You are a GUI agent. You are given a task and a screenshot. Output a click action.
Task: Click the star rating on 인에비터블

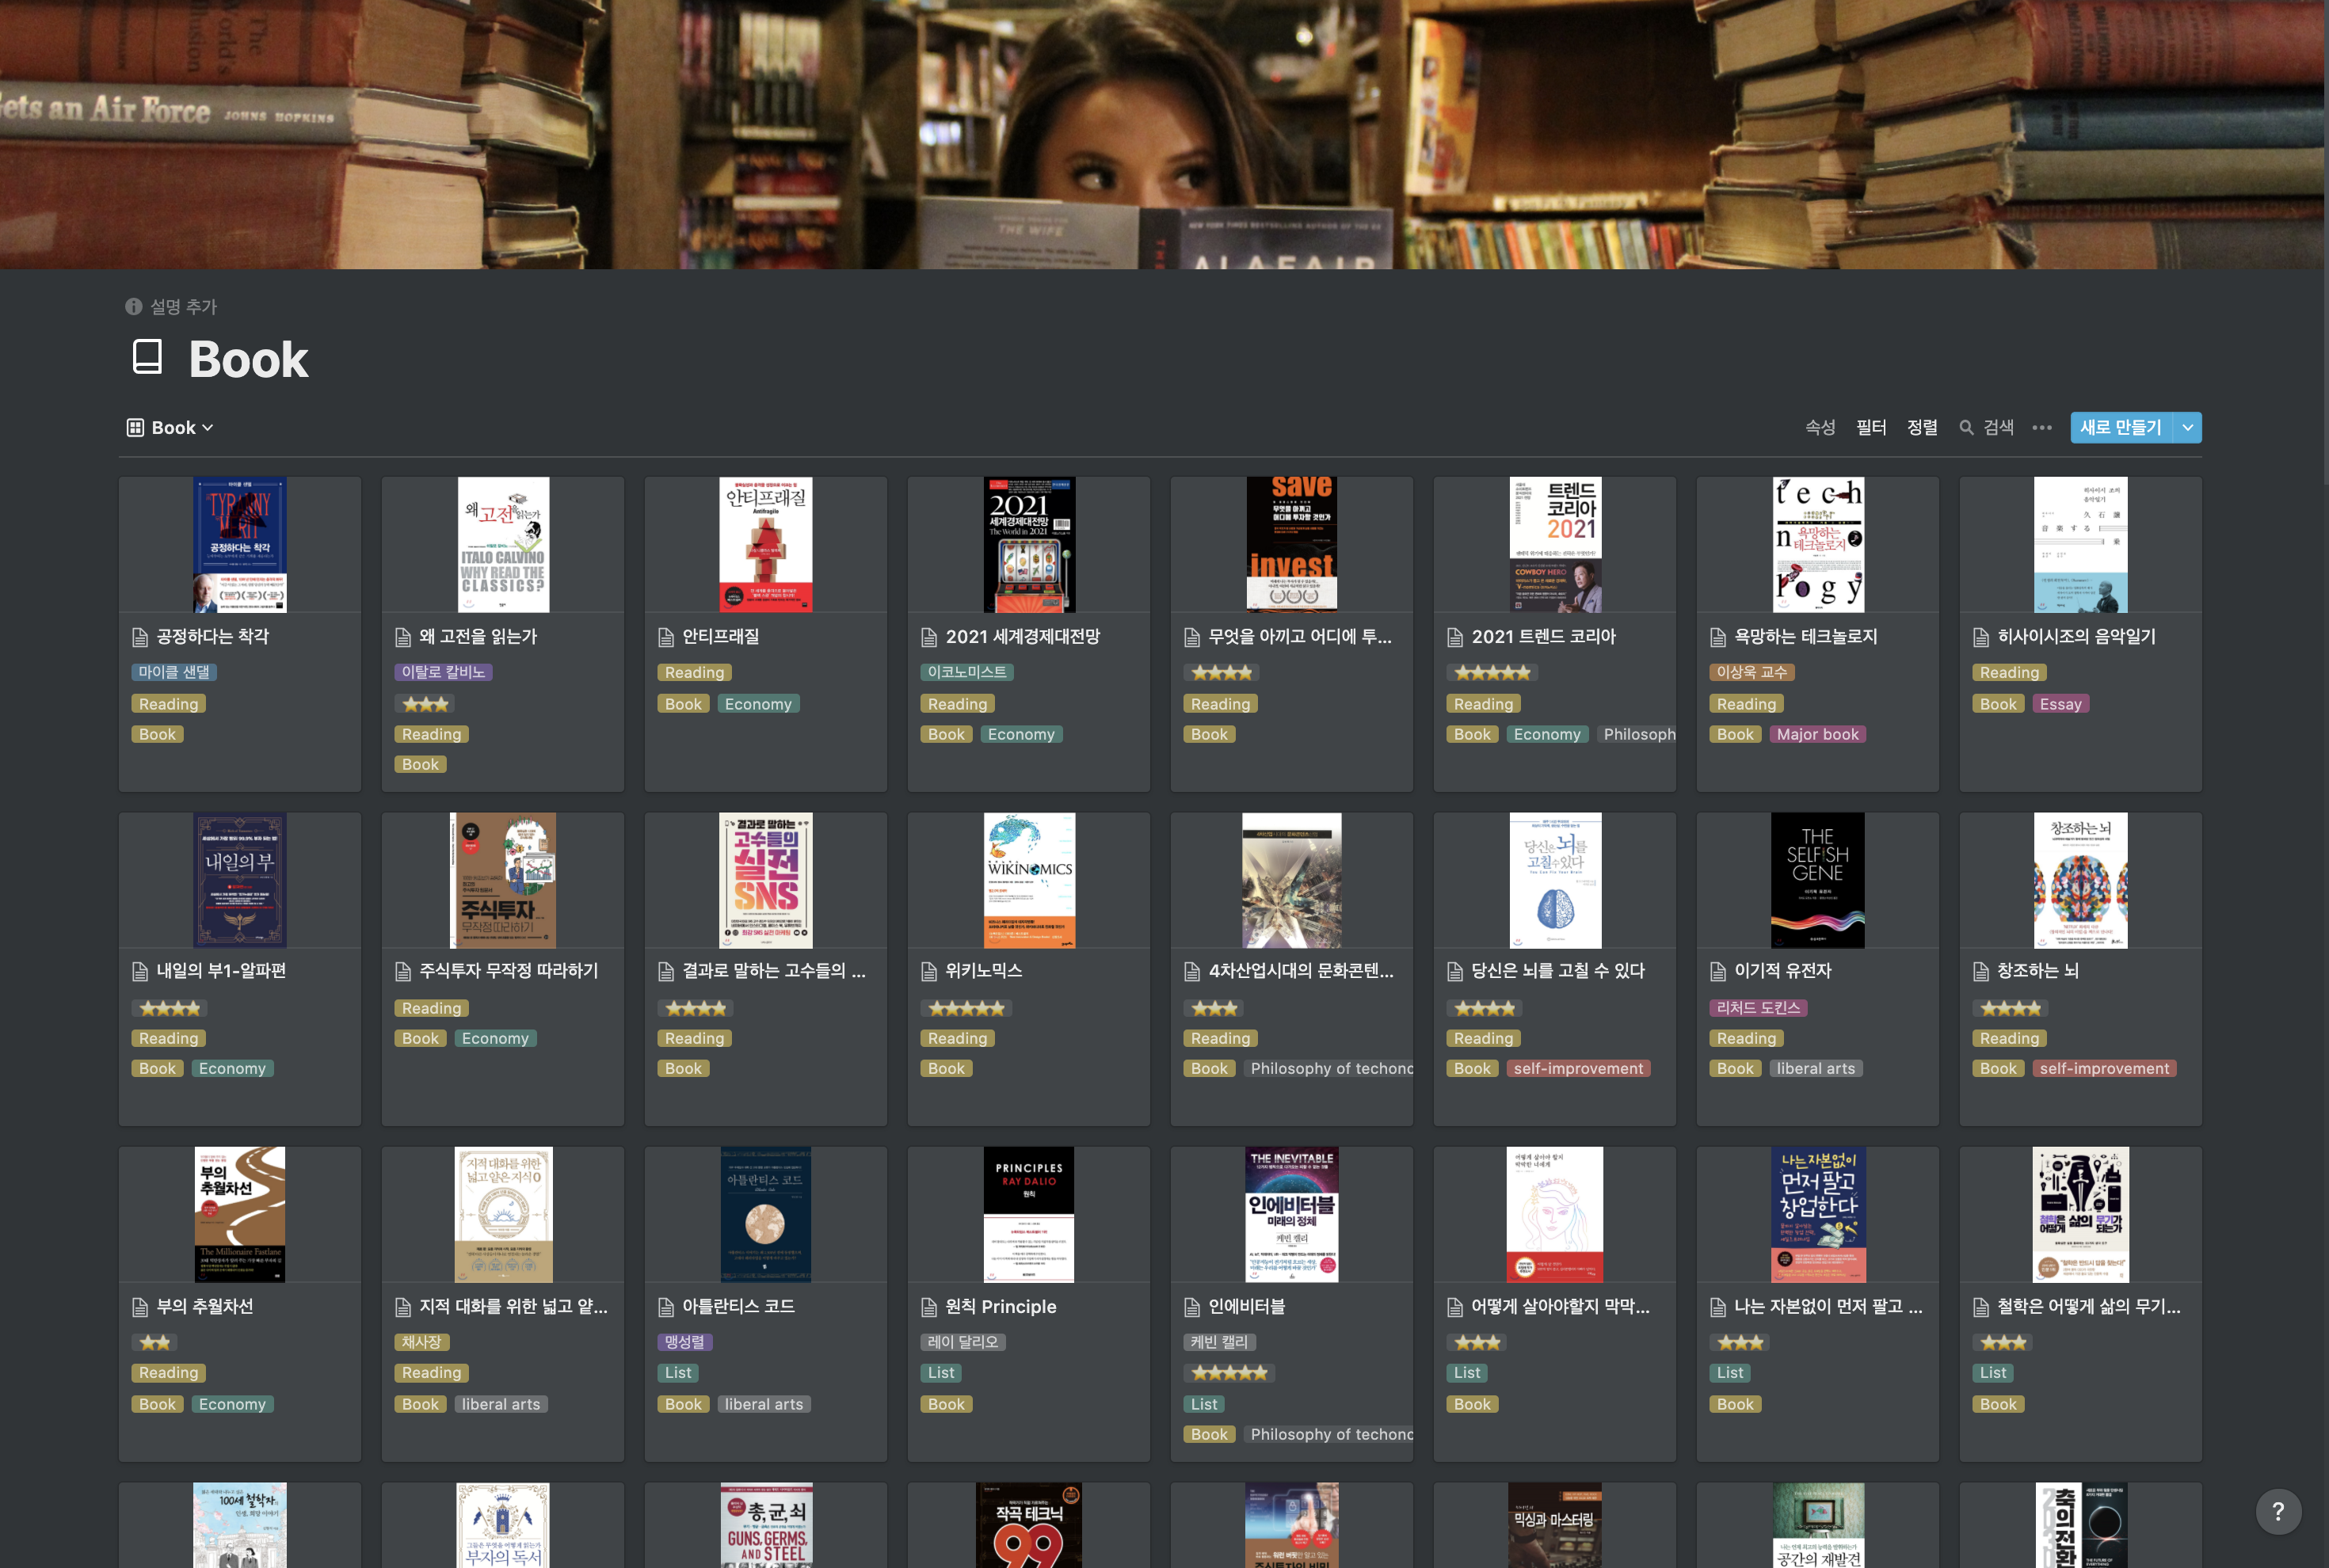tap(1229, 1373)
